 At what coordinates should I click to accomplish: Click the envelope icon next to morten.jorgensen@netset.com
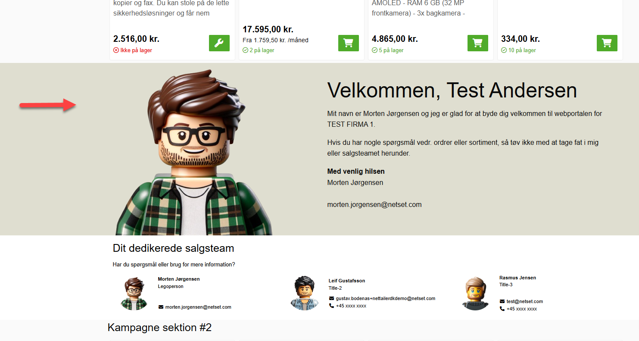(161, 307)
